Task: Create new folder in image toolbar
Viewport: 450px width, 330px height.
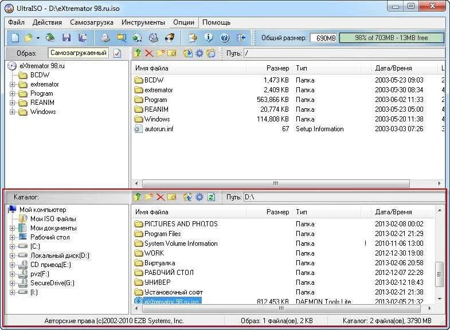Action: (161, 53)
